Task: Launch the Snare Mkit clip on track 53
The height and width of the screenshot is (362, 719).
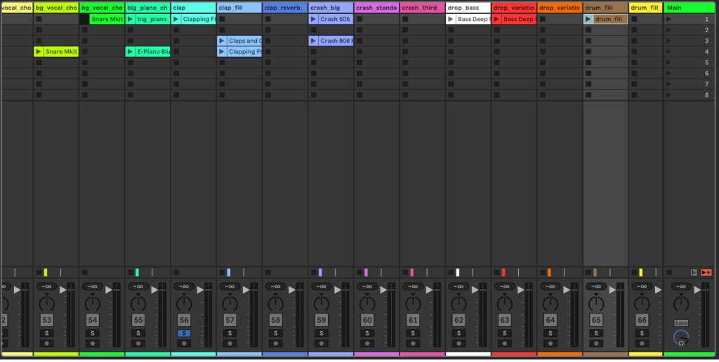Action: pyautogui.click(x=39, y=52)
